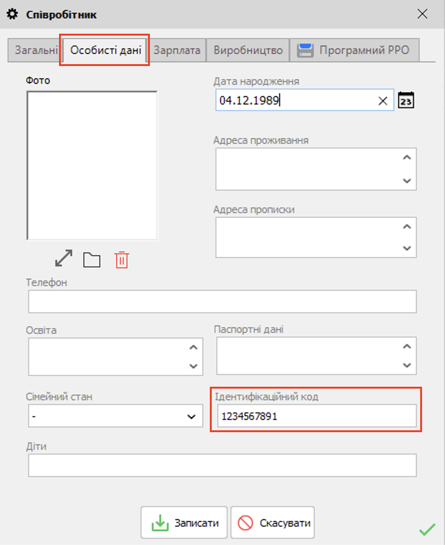Open the Програмний РРО tab
The width and height of the screenshot is (445, 545).
coord(354,50)
